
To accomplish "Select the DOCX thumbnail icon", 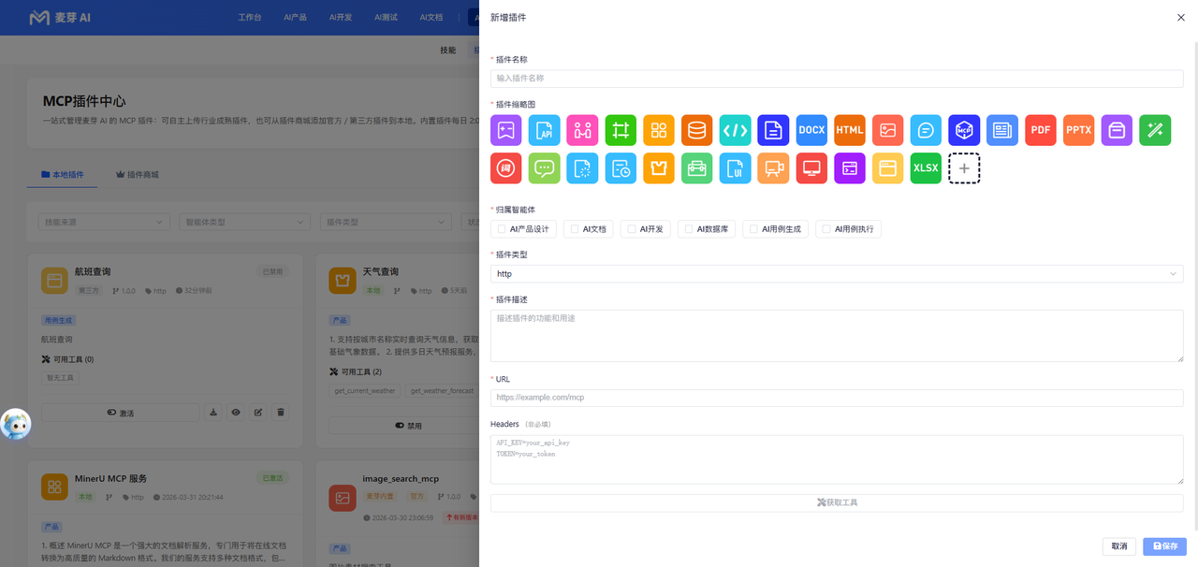I will click(811, 130).
